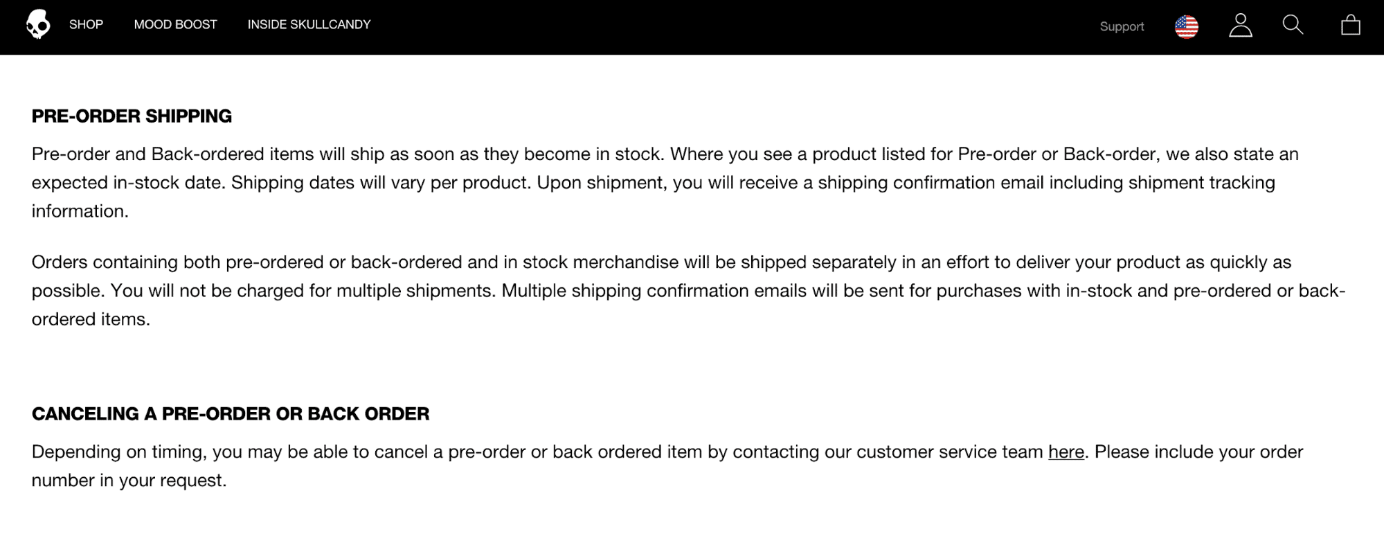1384x554 pixels.
Task: Open the MOOD BOOST menu
Action: (x=175, y=25)
